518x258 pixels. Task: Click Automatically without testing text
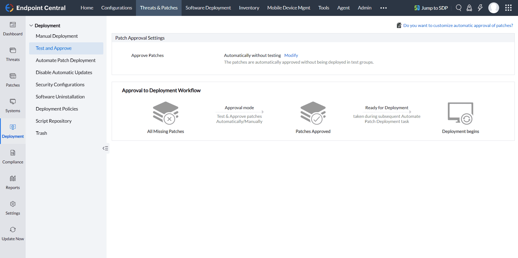click(252, 55)
